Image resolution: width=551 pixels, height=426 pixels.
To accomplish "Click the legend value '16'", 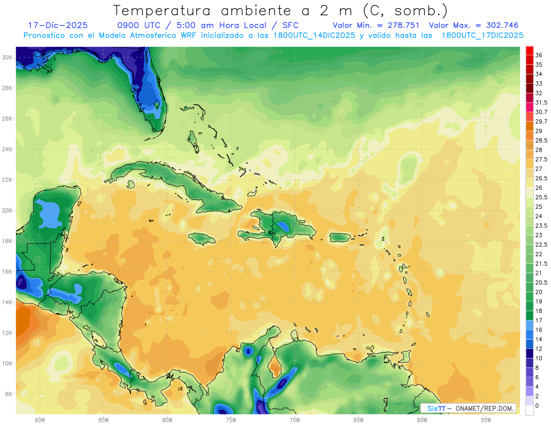I will click(x=539, y=330).
